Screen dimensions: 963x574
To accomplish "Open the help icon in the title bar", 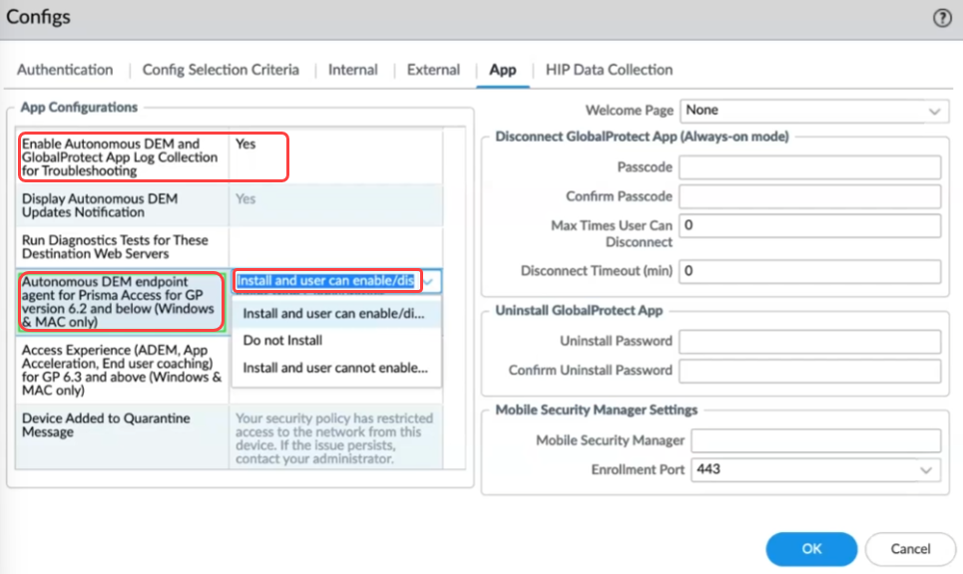I will pyautogui.click(x=944, y=17).
